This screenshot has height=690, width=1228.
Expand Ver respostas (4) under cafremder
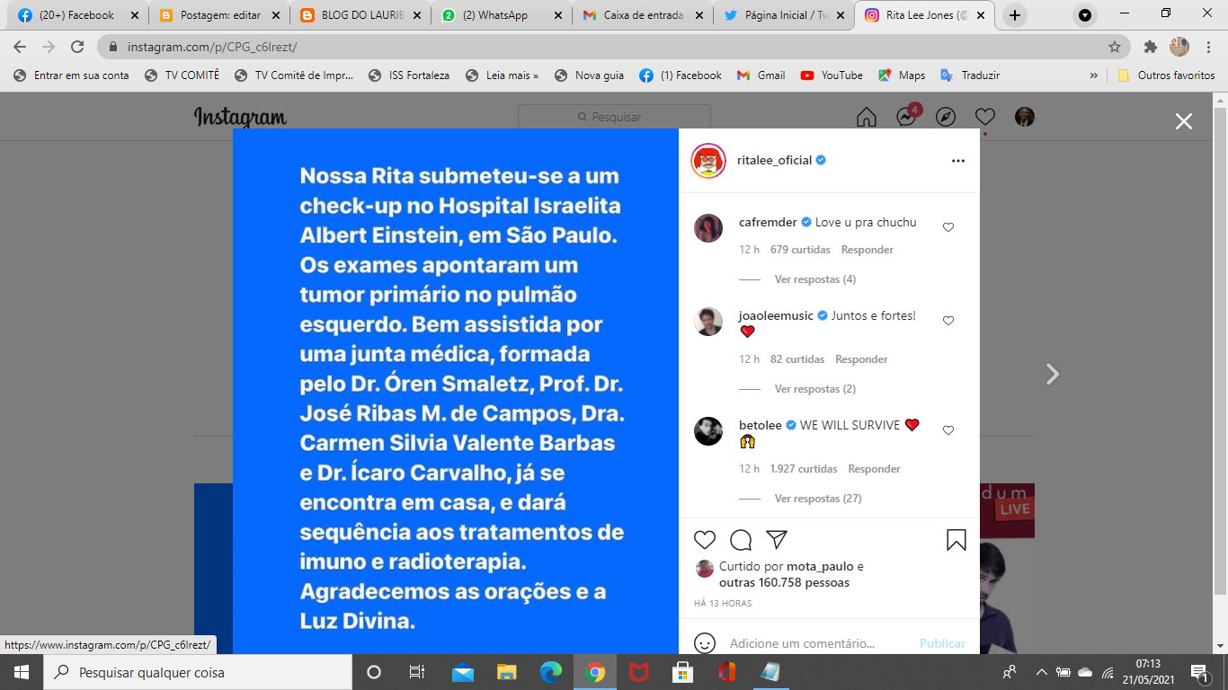coord(815,279)
